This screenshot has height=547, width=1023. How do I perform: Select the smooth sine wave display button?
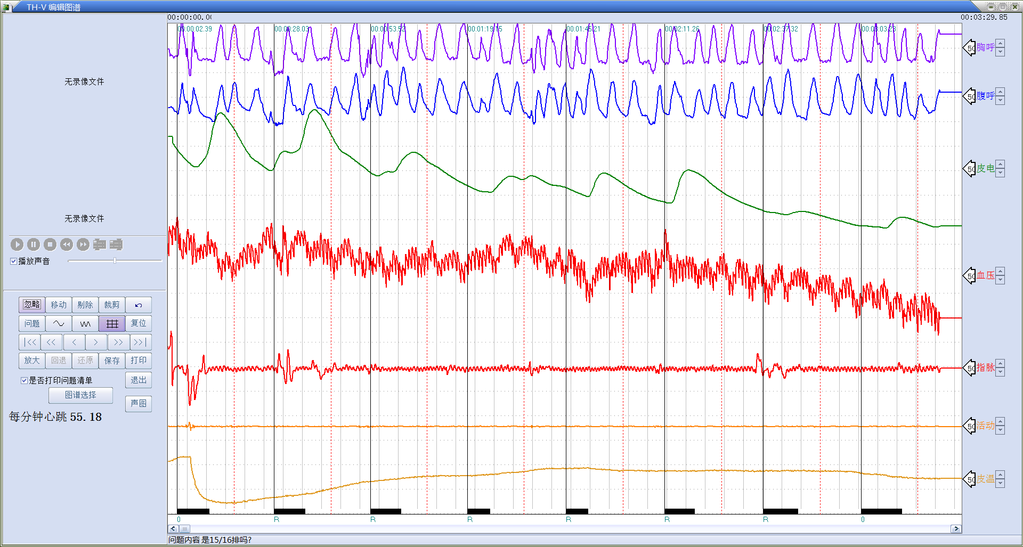tap(59, 324)
